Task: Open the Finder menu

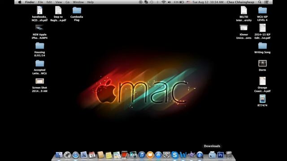Action: click(x=30, y=2)
